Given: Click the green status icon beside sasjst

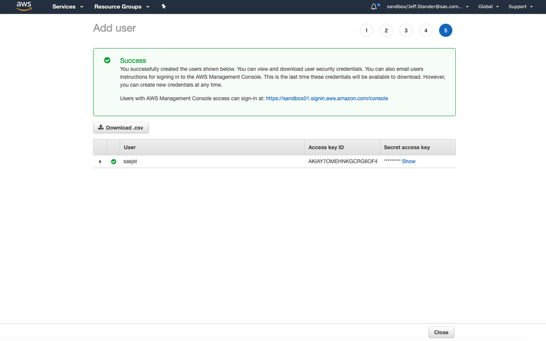Looking at the screenshot, I should click(114, 161).
